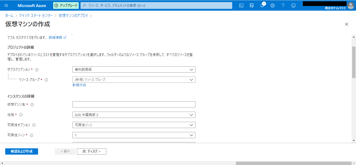
Task: Show info tooltip for リソース グループ
Action: click(46, 80)
